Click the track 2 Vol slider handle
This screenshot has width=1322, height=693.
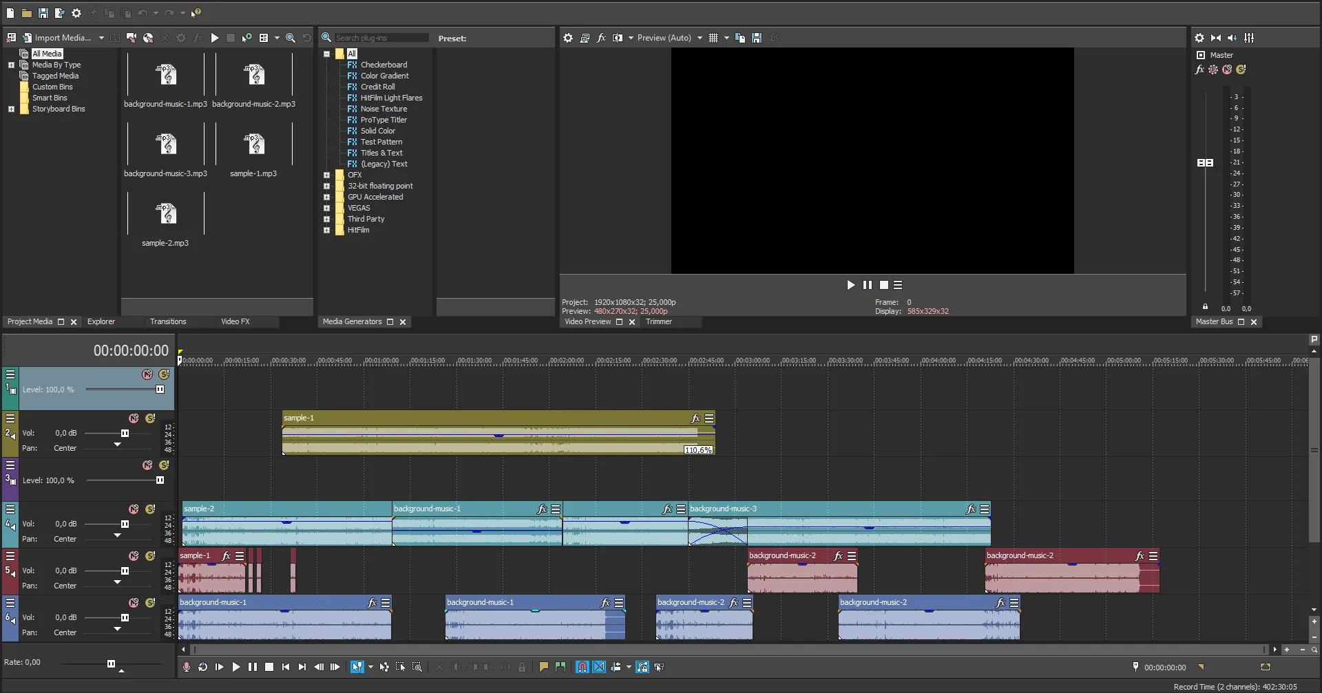tap(125, 434)
